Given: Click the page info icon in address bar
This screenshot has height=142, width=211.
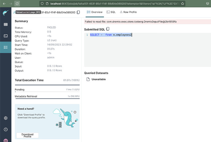Looking at the screenshot, I should (x=47, y=4).
